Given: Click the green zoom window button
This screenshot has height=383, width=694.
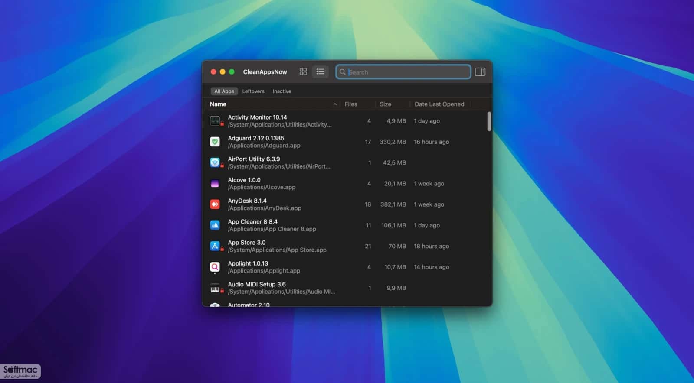Looking at the screenshot, I should 232,72.
